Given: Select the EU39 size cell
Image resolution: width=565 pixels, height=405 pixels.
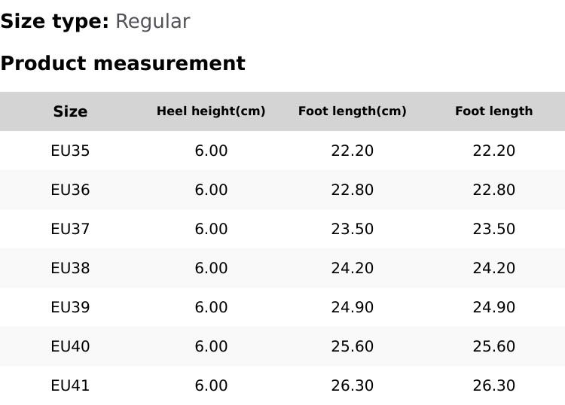Looking at the screenshot, I should [70, 307].
